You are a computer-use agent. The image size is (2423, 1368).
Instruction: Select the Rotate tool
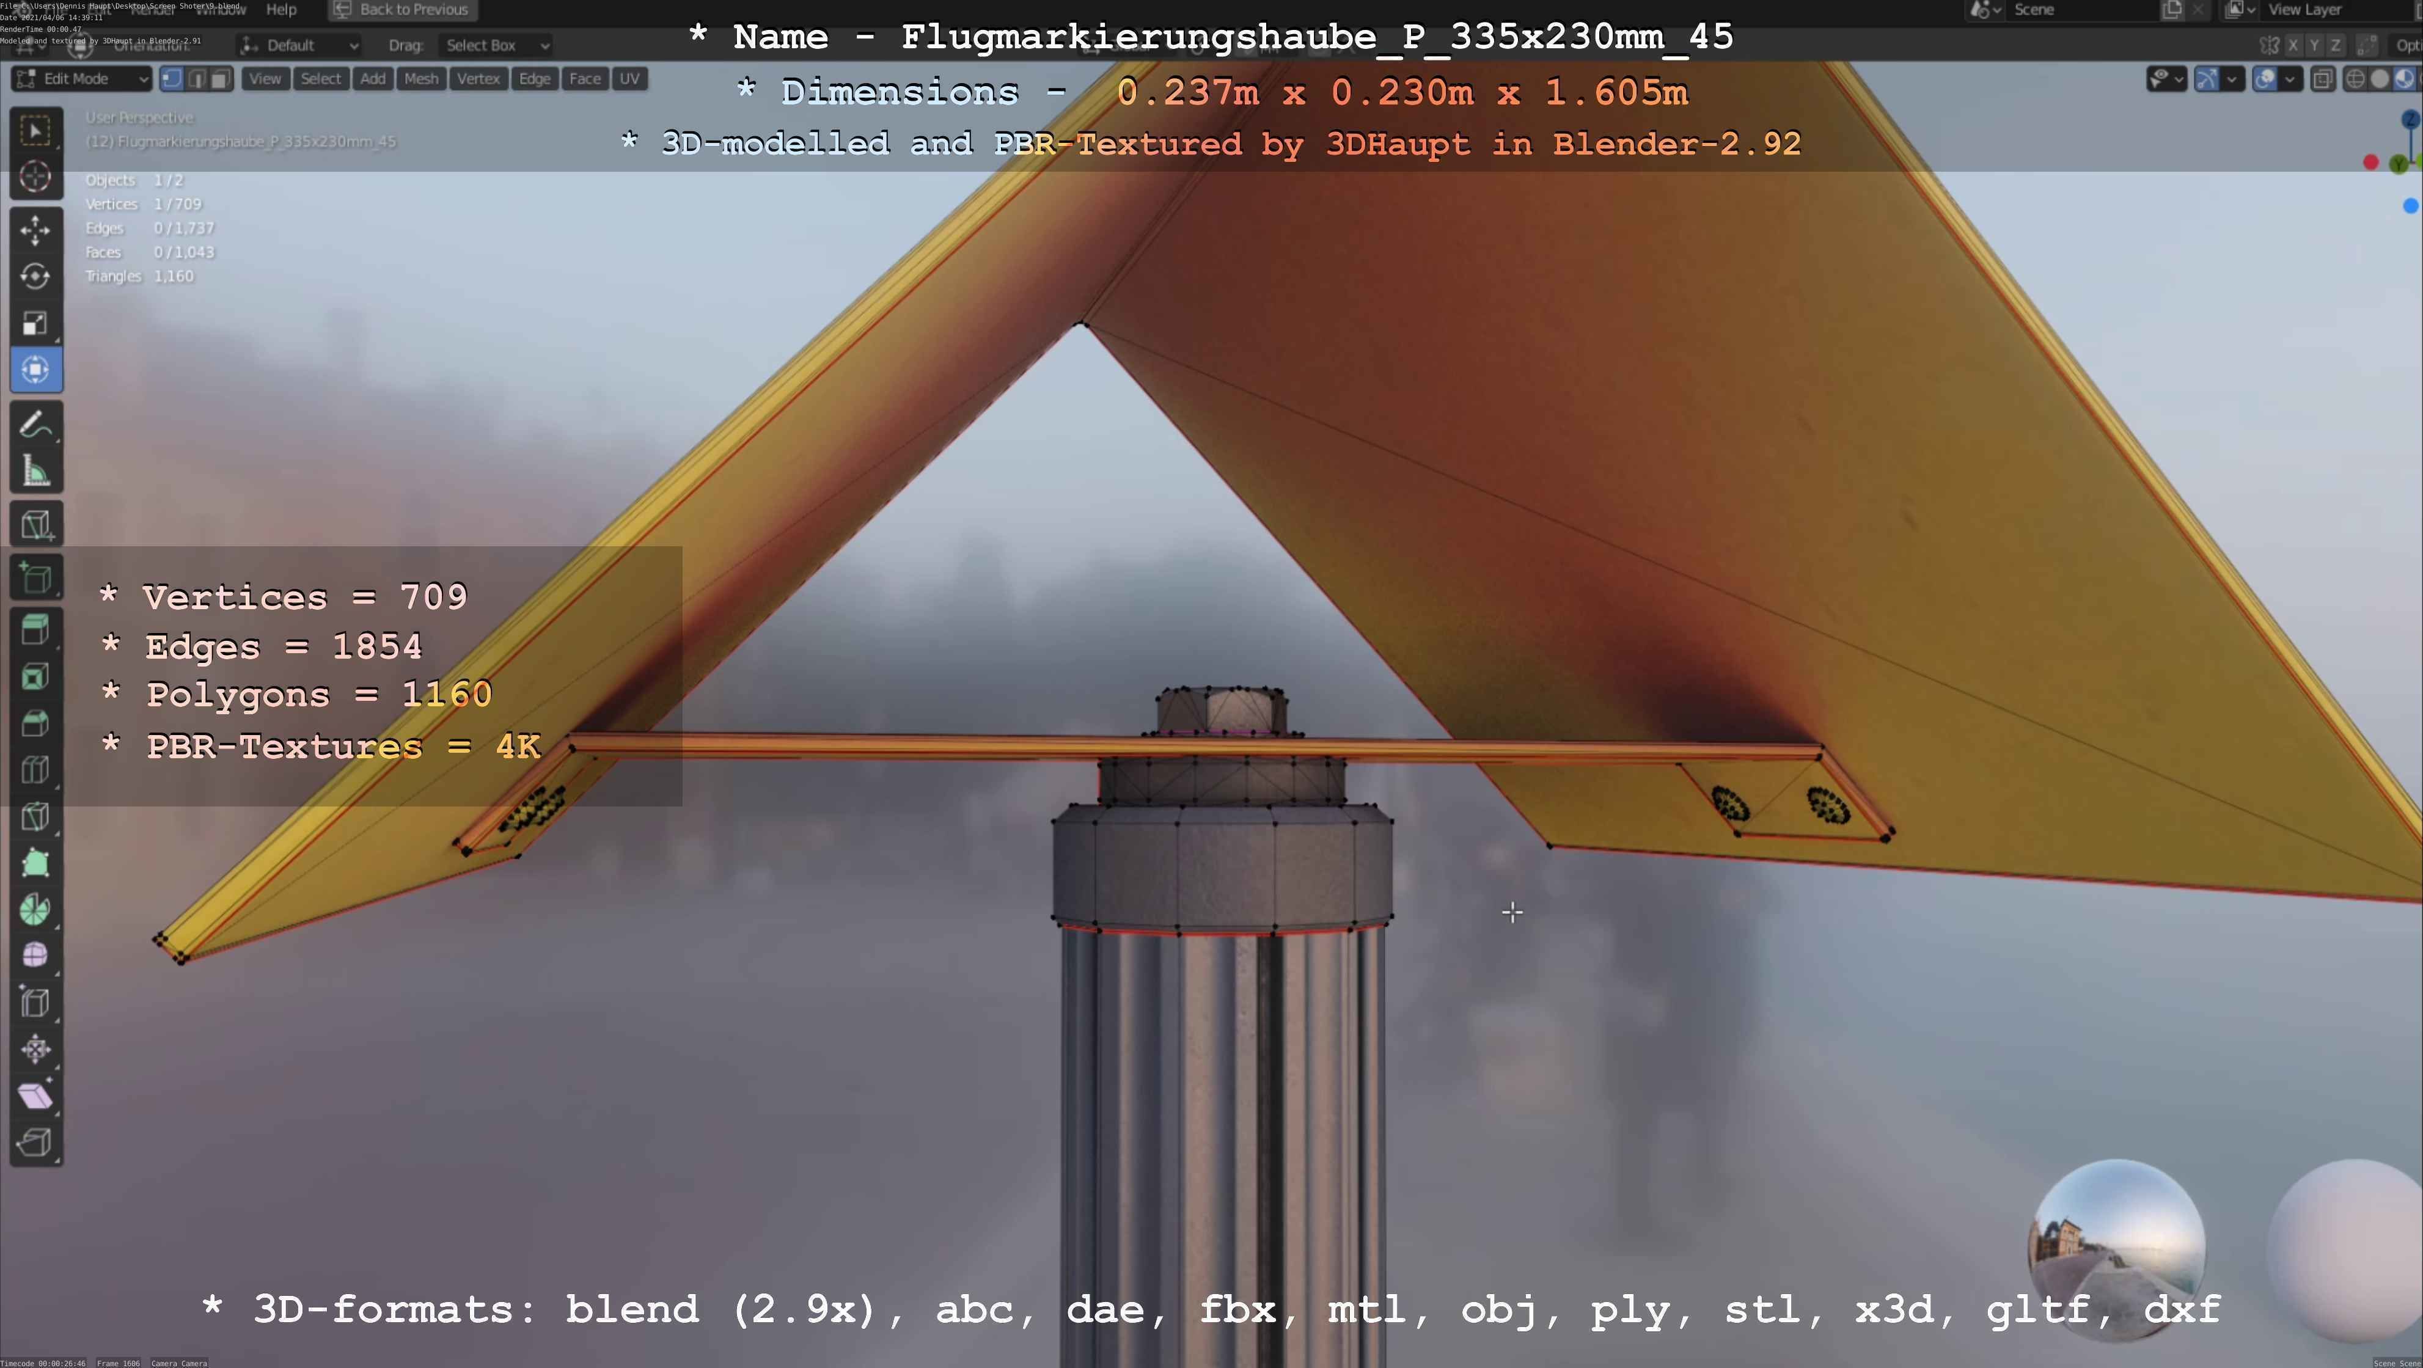(x=35, y=276)
